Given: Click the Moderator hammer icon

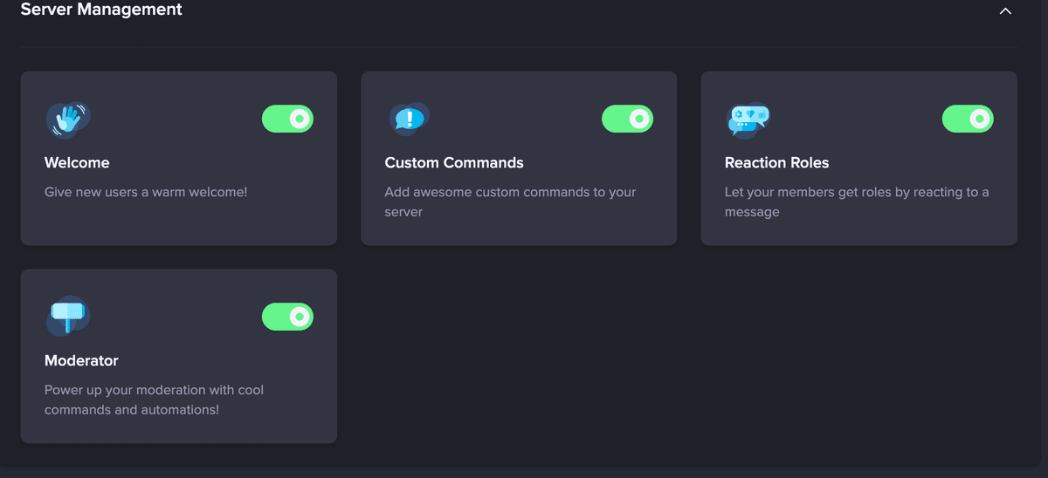Looking at the screenshot, I should (x=68, y=316).
